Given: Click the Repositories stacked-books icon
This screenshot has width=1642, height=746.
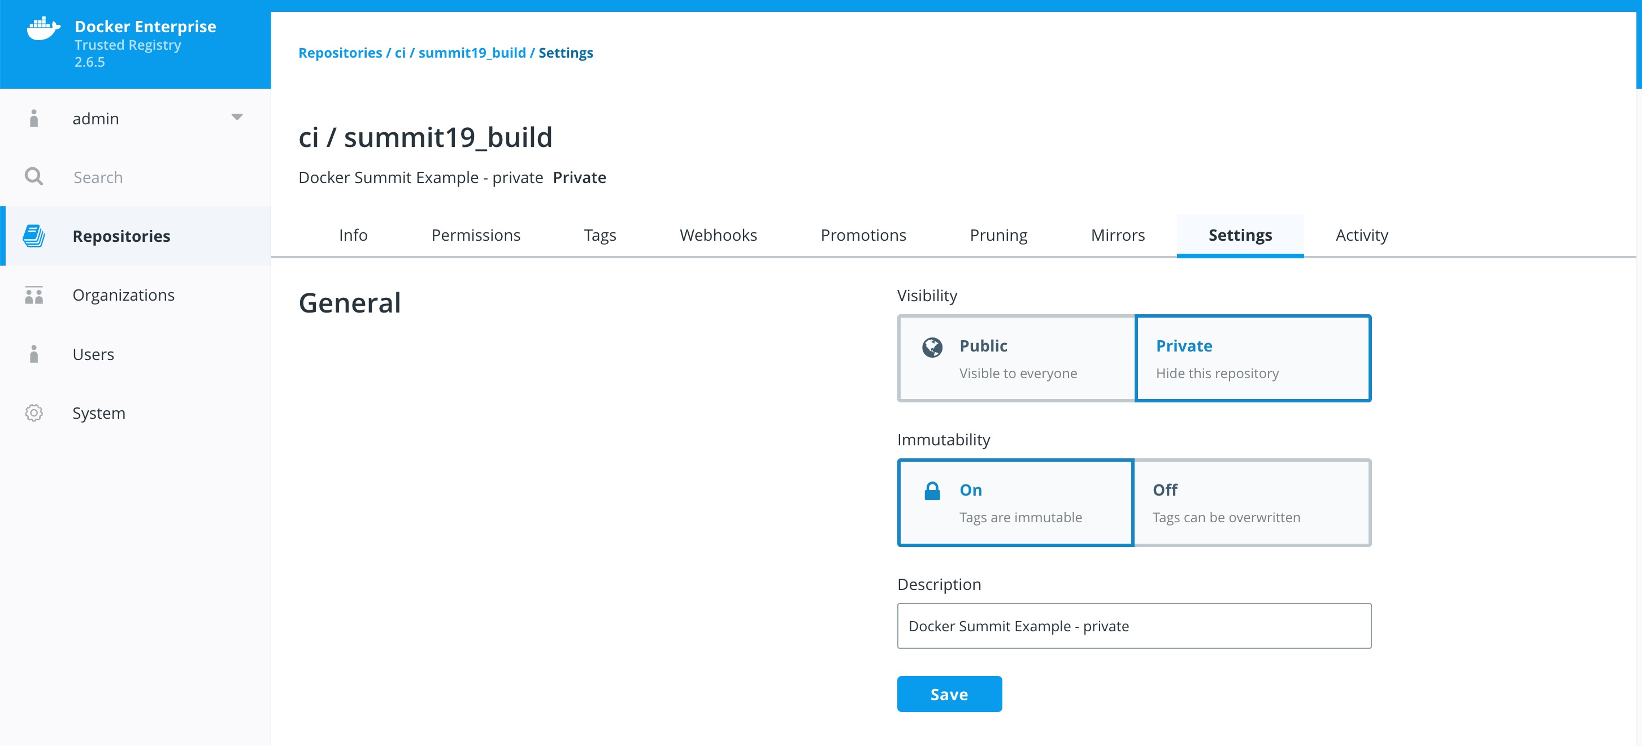Looking at the screenshot, I should coord(34,236).
